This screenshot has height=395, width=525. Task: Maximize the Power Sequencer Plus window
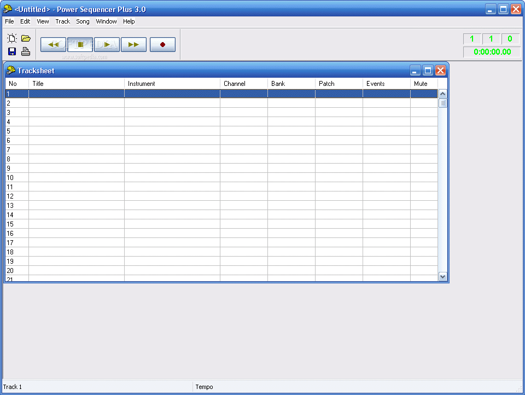[503, 9]
